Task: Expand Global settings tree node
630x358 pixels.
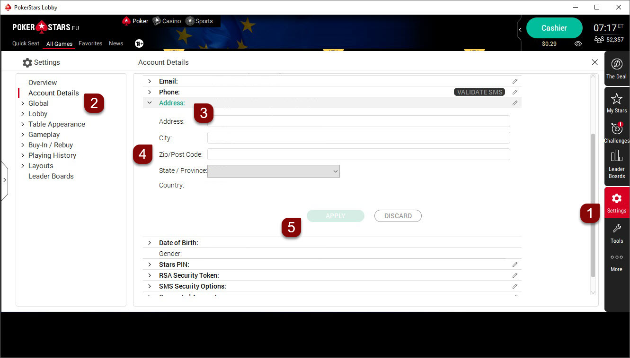Action: (x=22, y=103)
